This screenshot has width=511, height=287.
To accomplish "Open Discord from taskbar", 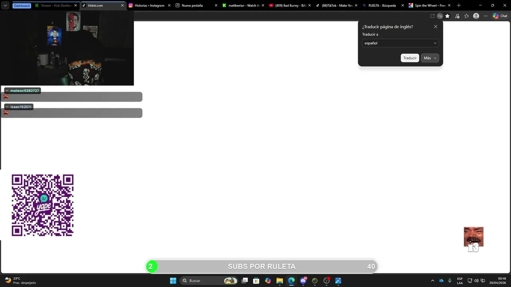I will click(x=303, y=281).
